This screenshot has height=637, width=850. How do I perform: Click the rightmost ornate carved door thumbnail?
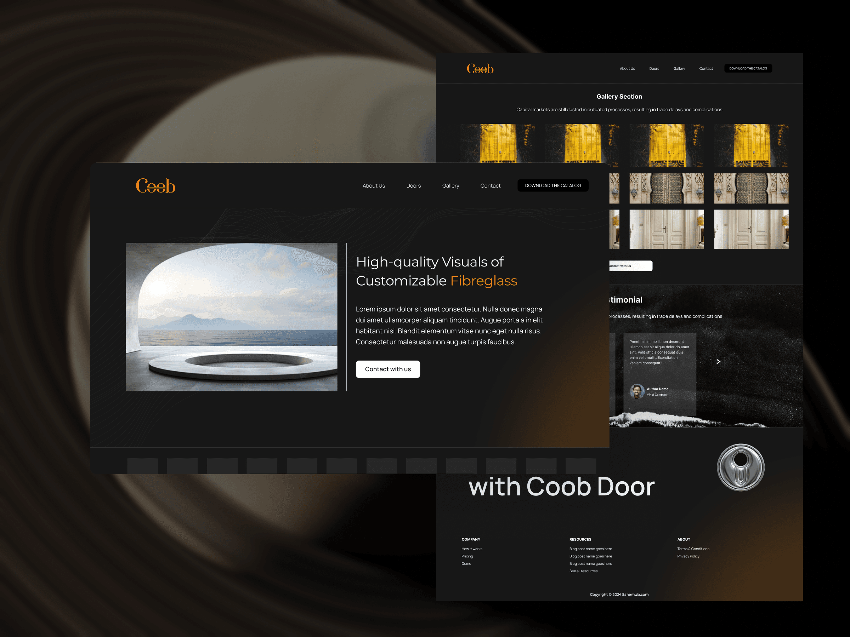click(751, 188)
